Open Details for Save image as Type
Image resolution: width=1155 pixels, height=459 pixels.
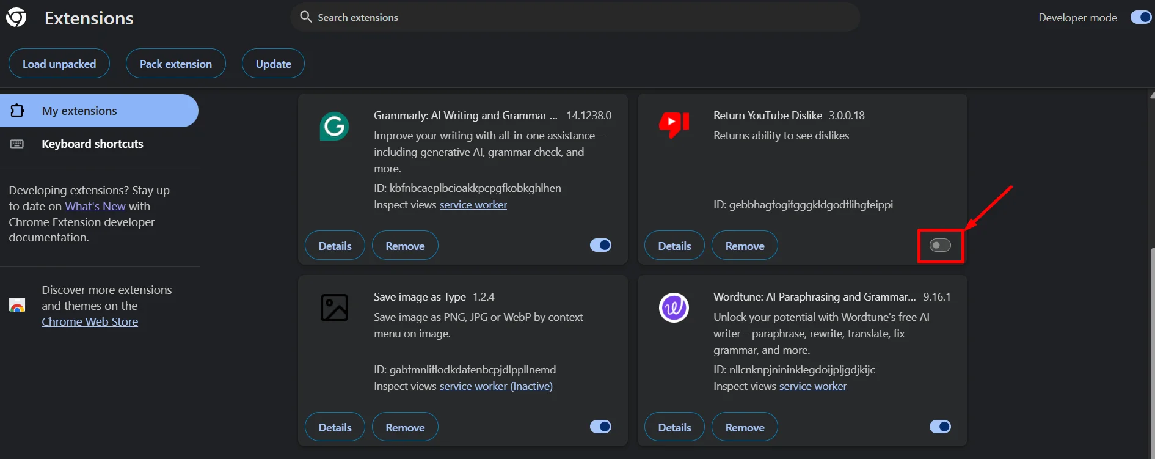click(335, 427)
